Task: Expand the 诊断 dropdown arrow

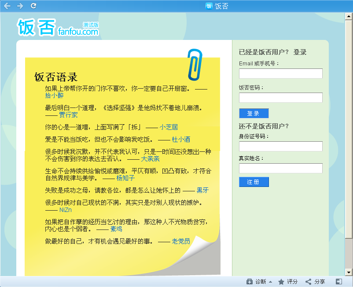Action: point(270,282)
